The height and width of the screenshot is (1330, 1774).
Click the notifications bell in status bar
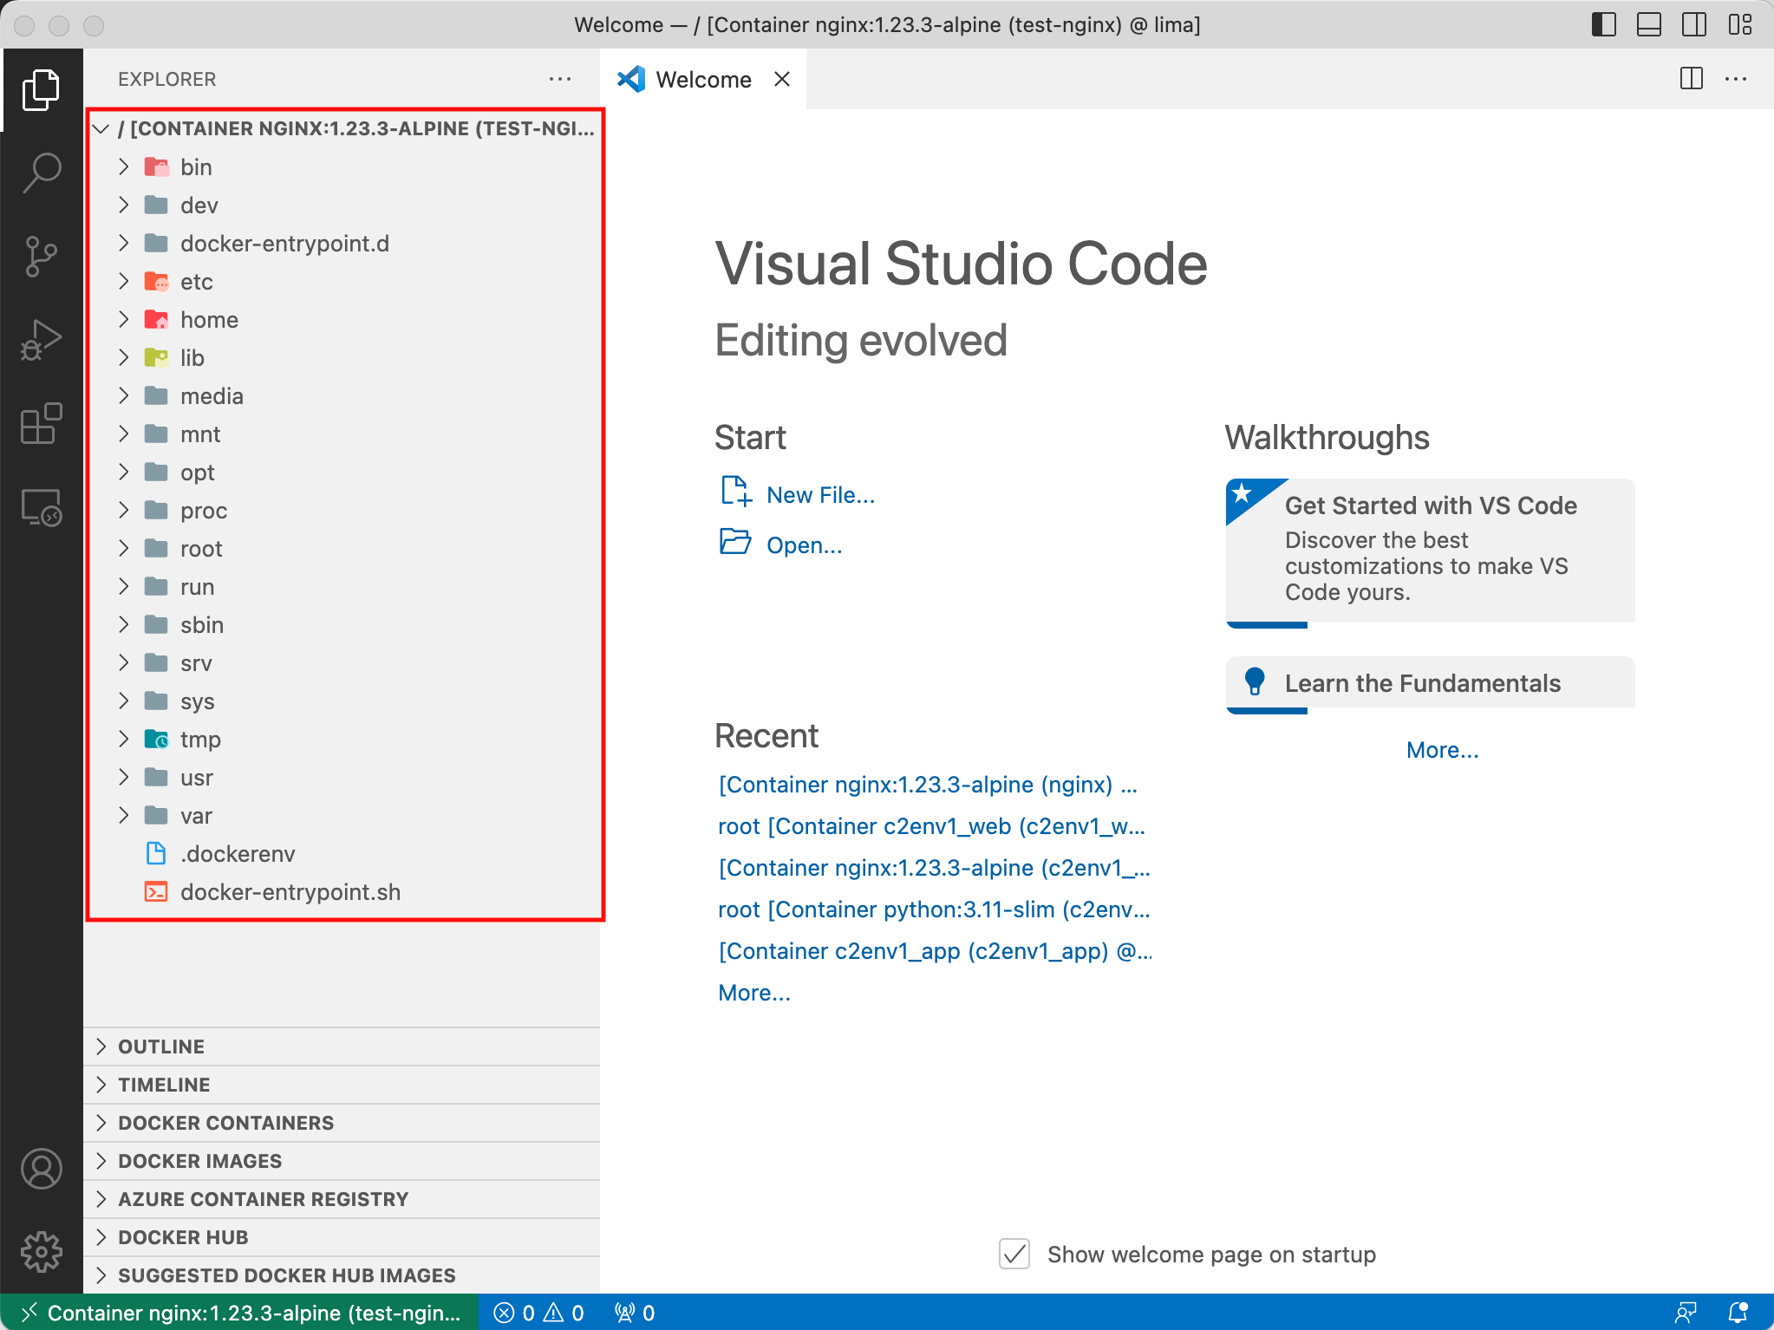(1738, 1313)
